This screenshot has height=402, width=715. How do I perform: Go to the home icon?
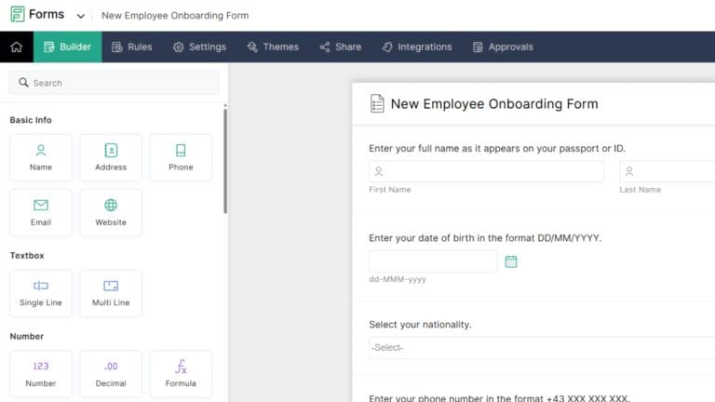[x=17, y=47]
